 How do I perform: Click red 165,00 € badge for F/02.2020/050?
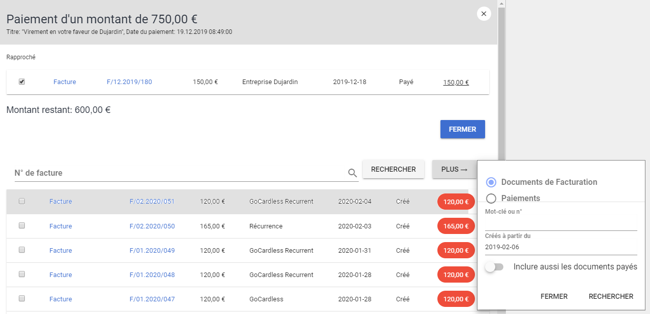coord(456,226)
